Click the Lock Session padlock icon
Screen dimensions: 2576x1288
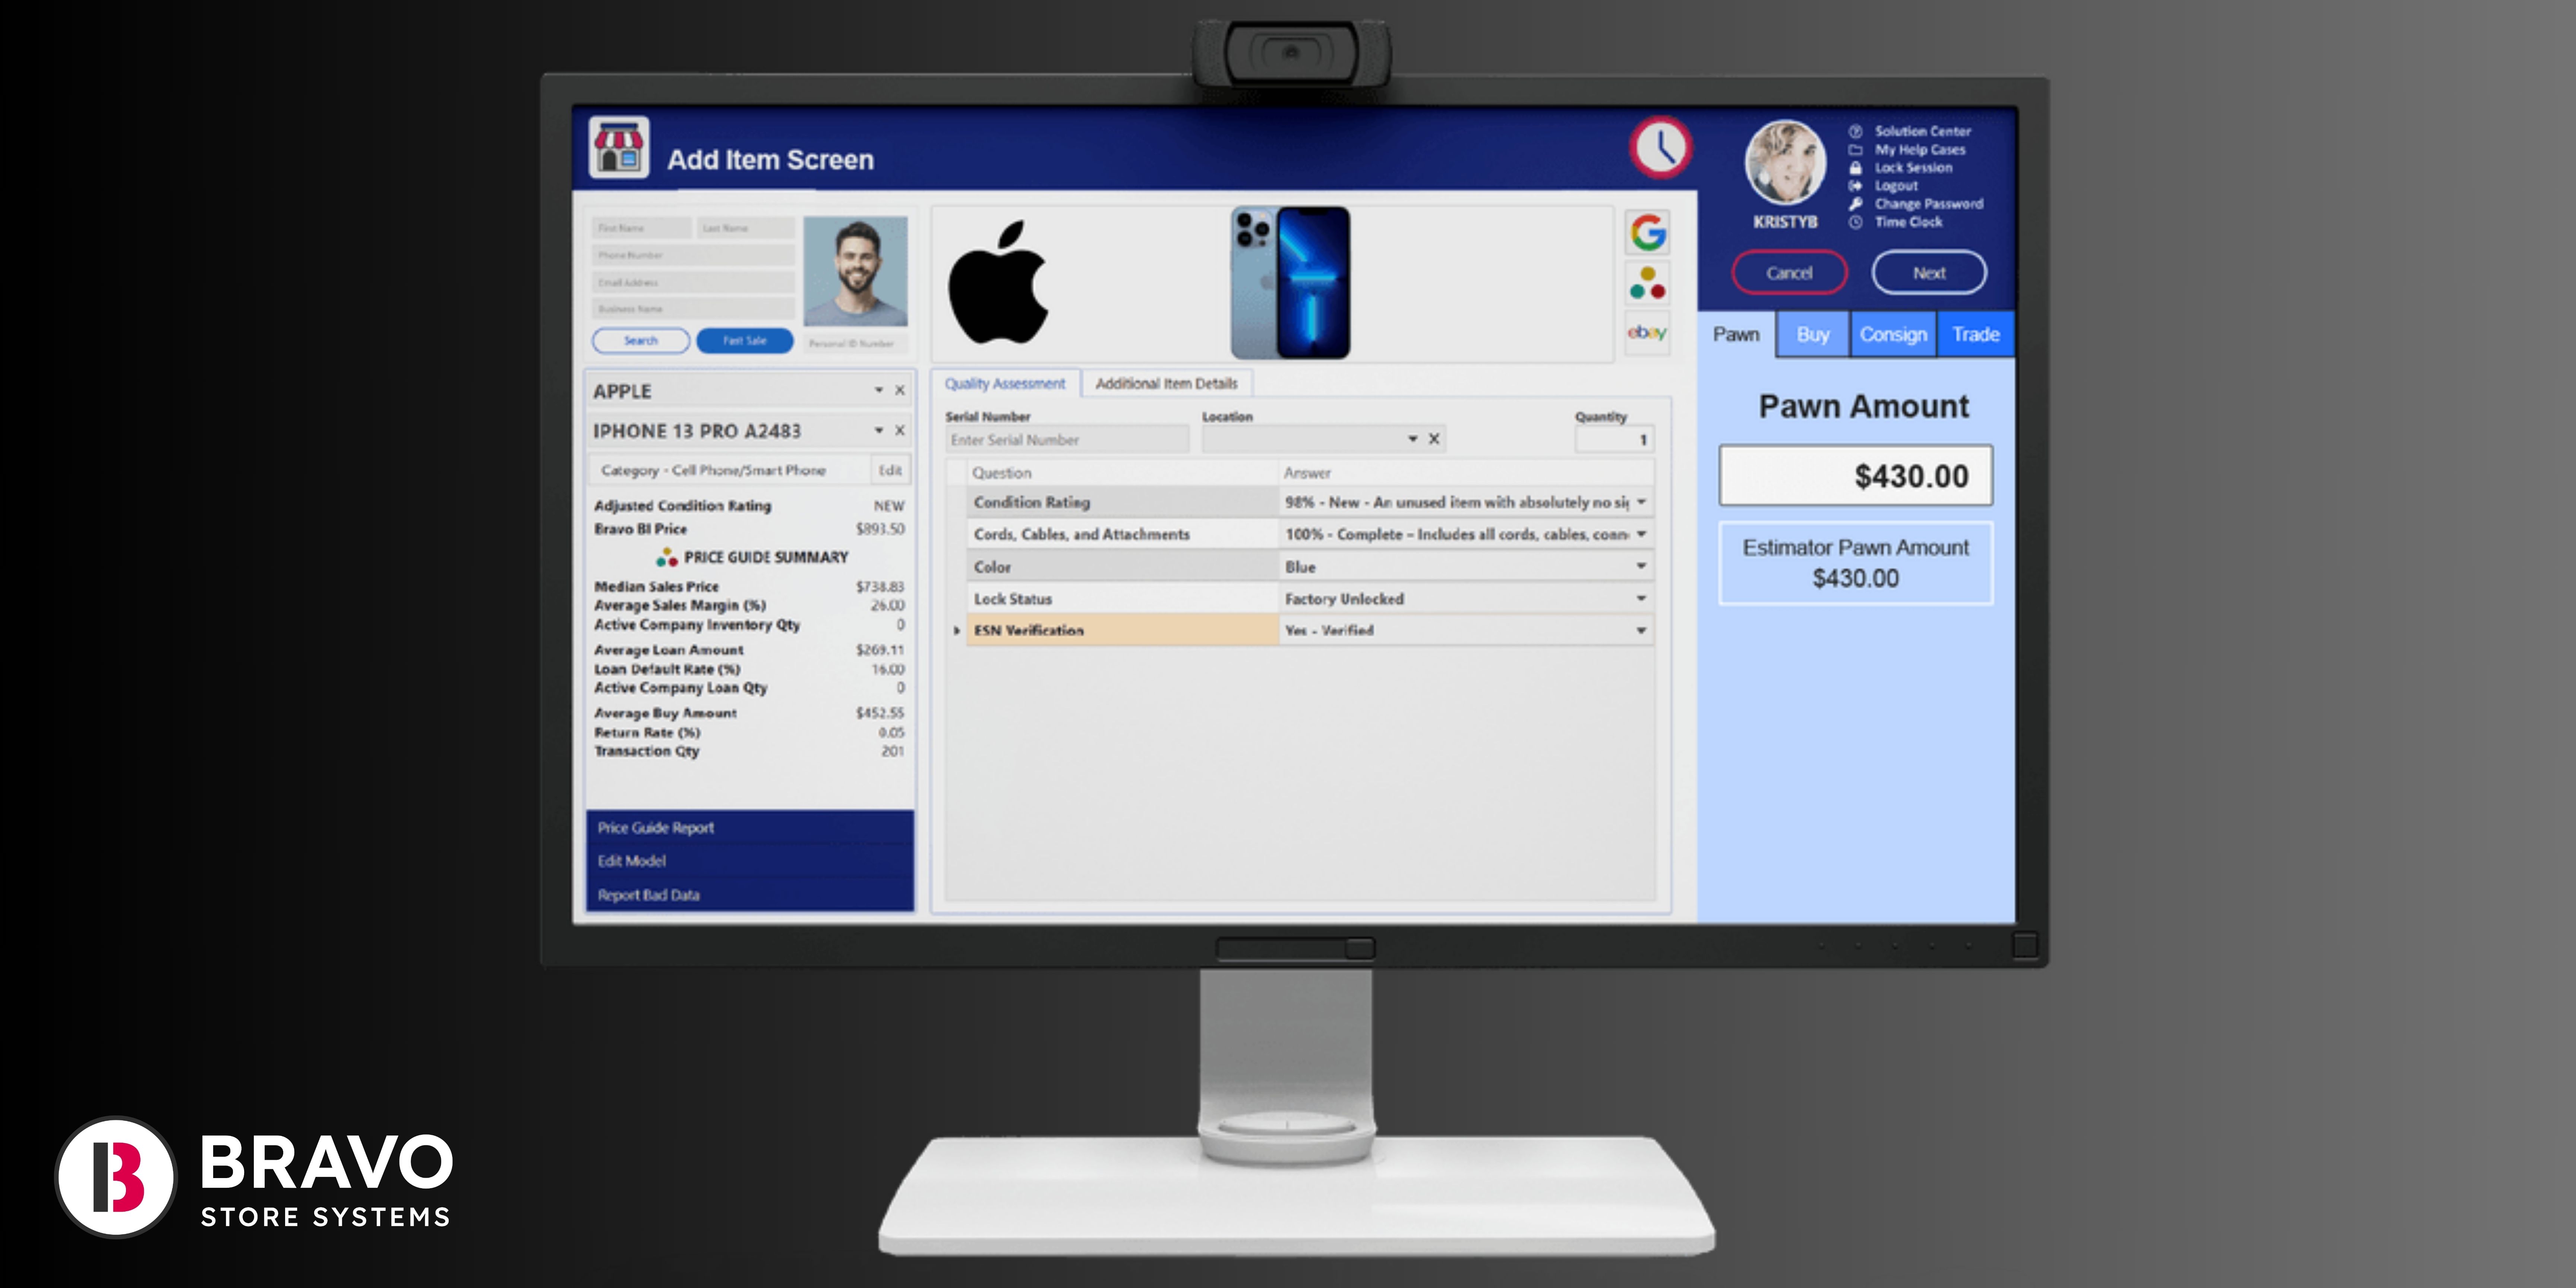pyautogui.click(x=1855, y=168)
